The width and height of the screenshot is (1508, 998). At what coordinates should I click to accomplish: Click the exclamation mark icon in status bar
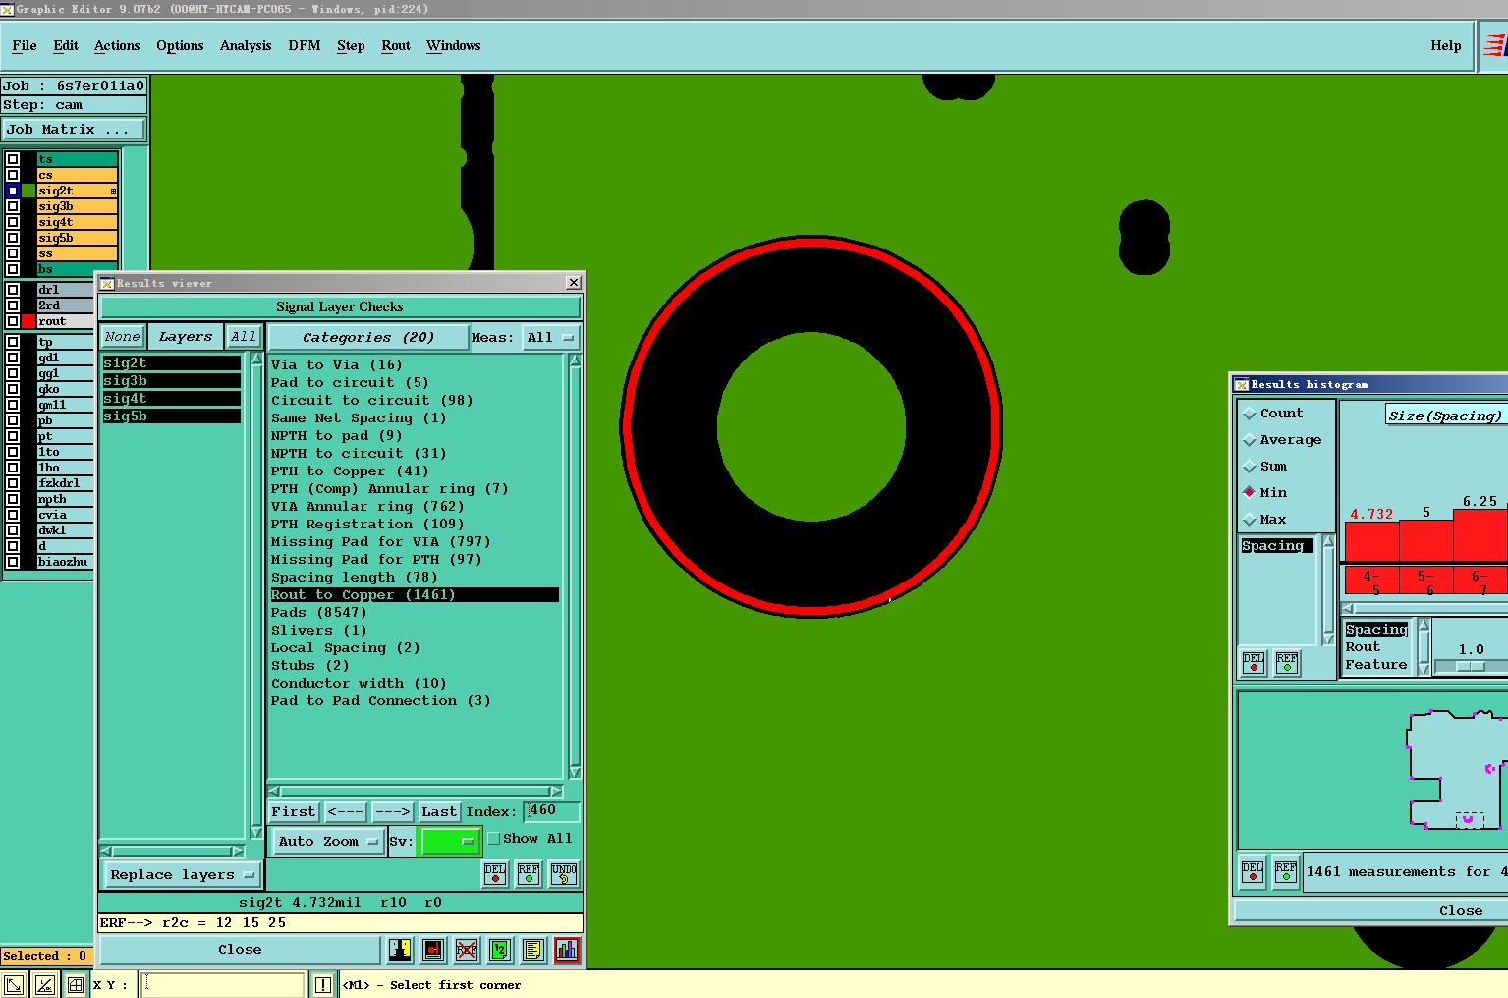click(323, 984)
